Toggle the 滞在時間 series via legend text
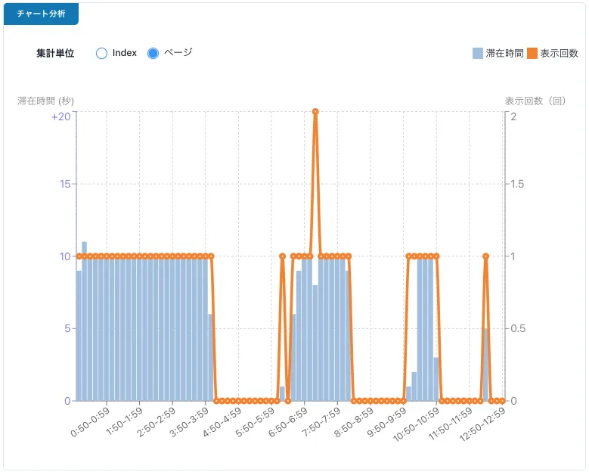The width and height of the screenshot is (589, 472). (504, 53)
